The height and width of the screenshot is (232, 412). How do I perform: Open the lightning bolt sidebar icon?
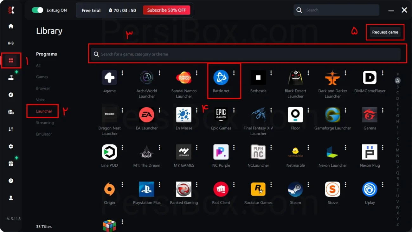click(11, 95)
